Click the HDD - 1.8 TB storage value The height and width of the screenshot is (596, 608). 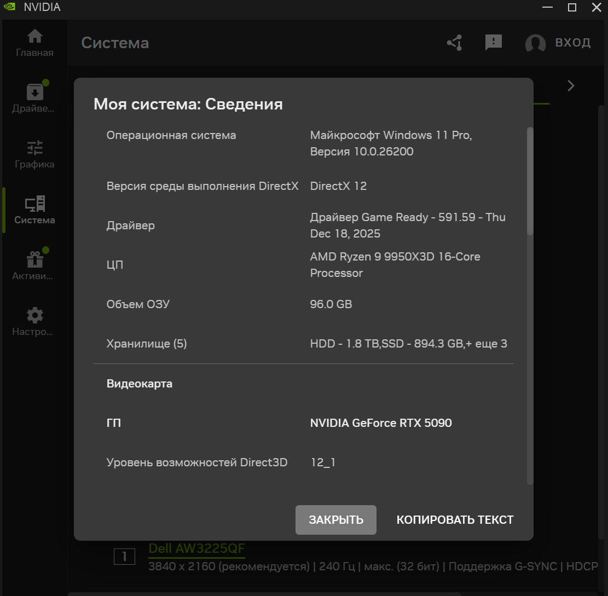click(x=408, y=344)
